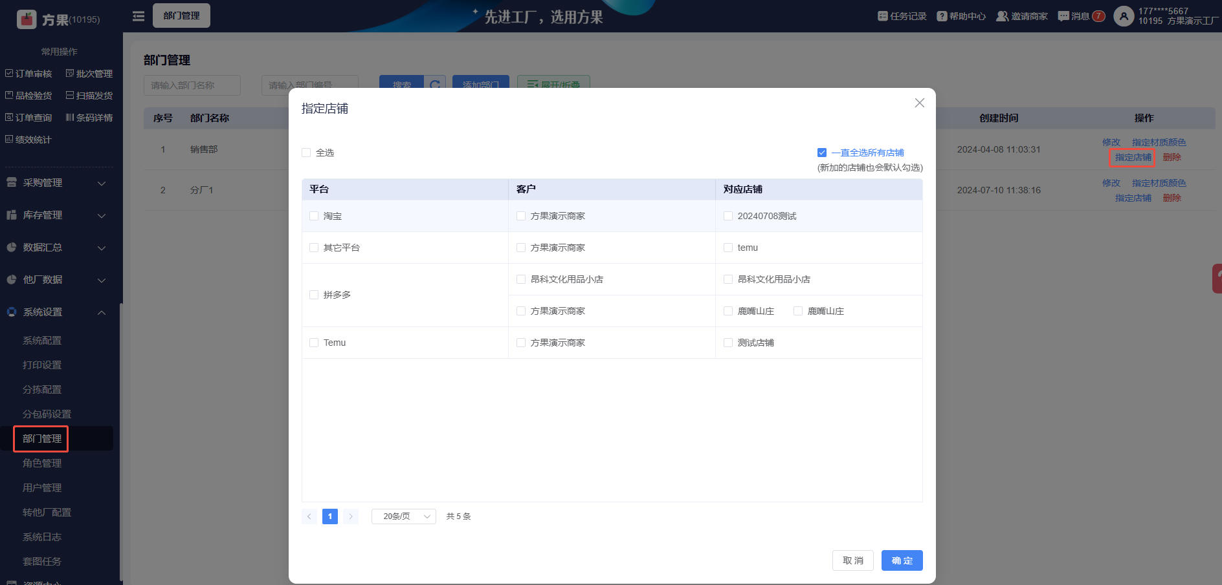Screen dimensions: 1222x585
Task: Check 昂科文化用品小店 in the 客户 column
Action: point(521,279)
